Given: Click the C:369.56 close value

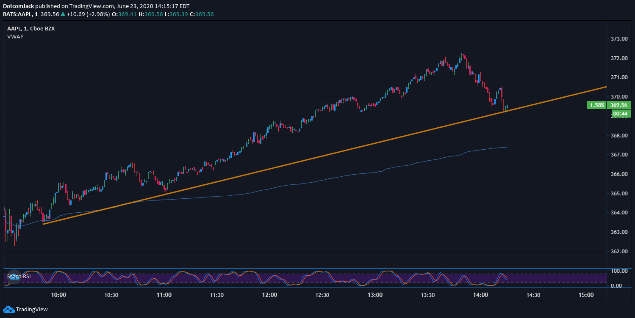Looking at the screenshot, I should [x=202, y=14].
